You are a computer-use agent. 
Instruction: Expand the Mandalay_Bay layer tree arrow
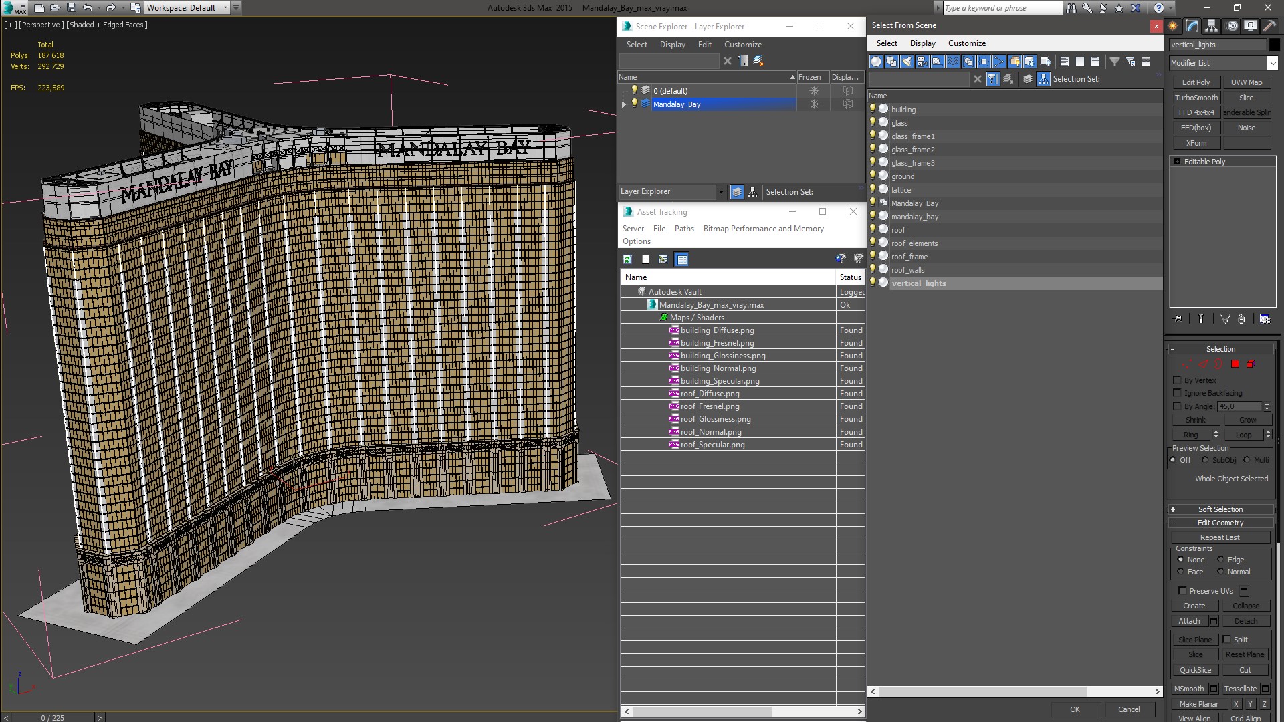point(624,104)
